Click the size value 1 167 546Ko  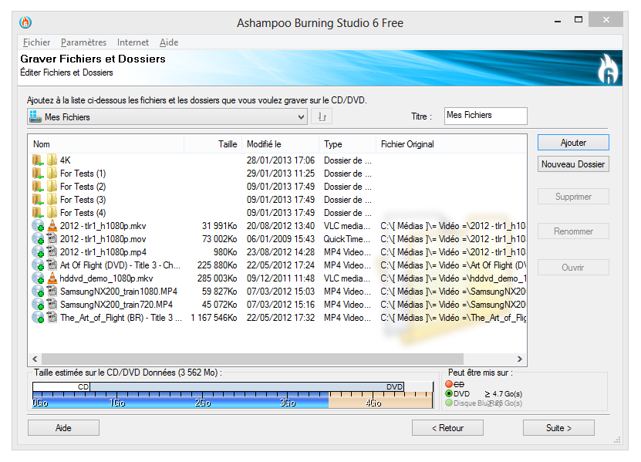214,317
